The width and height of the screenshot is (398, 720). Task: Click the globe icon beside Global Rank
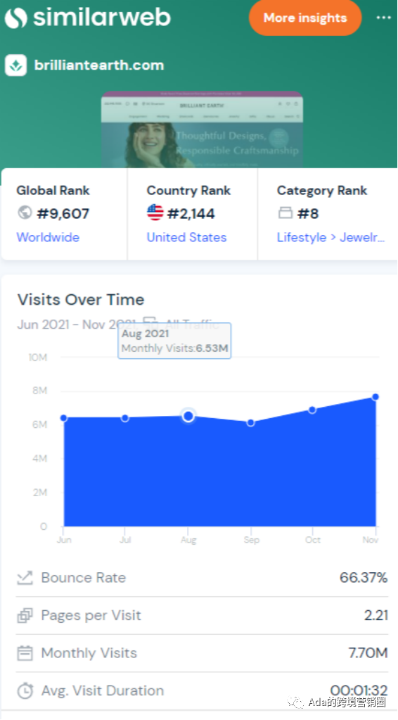(25, 213)
